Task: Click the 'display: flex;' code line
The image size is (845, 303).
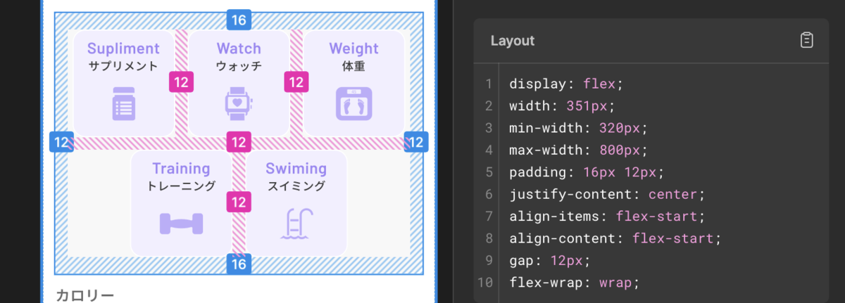Action: pyautogui.click(x=566, y=84)
